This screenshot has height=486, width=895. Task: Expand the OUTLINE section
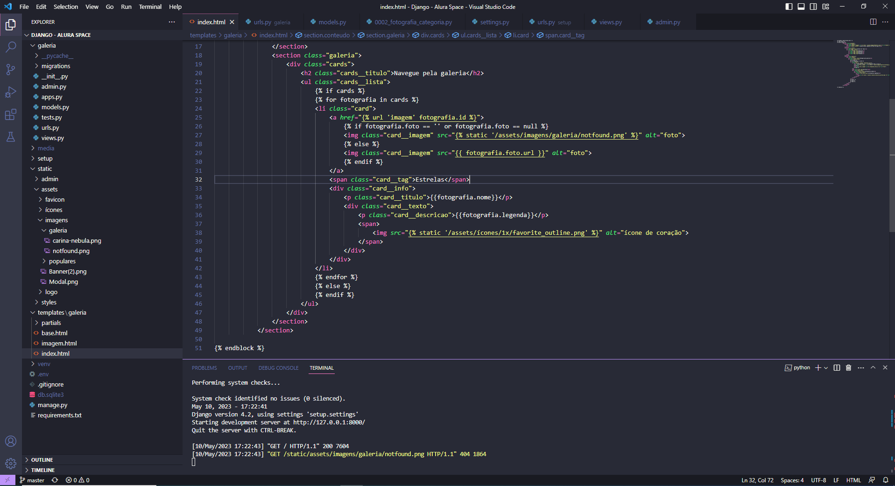pyautogui.click(x=102, y=460)
